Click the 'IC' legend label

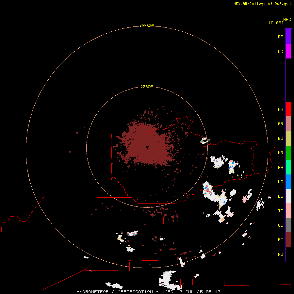(x=280, y=211)
